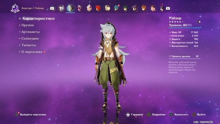Click the Выберите персонажа button

tap(33, 115)
